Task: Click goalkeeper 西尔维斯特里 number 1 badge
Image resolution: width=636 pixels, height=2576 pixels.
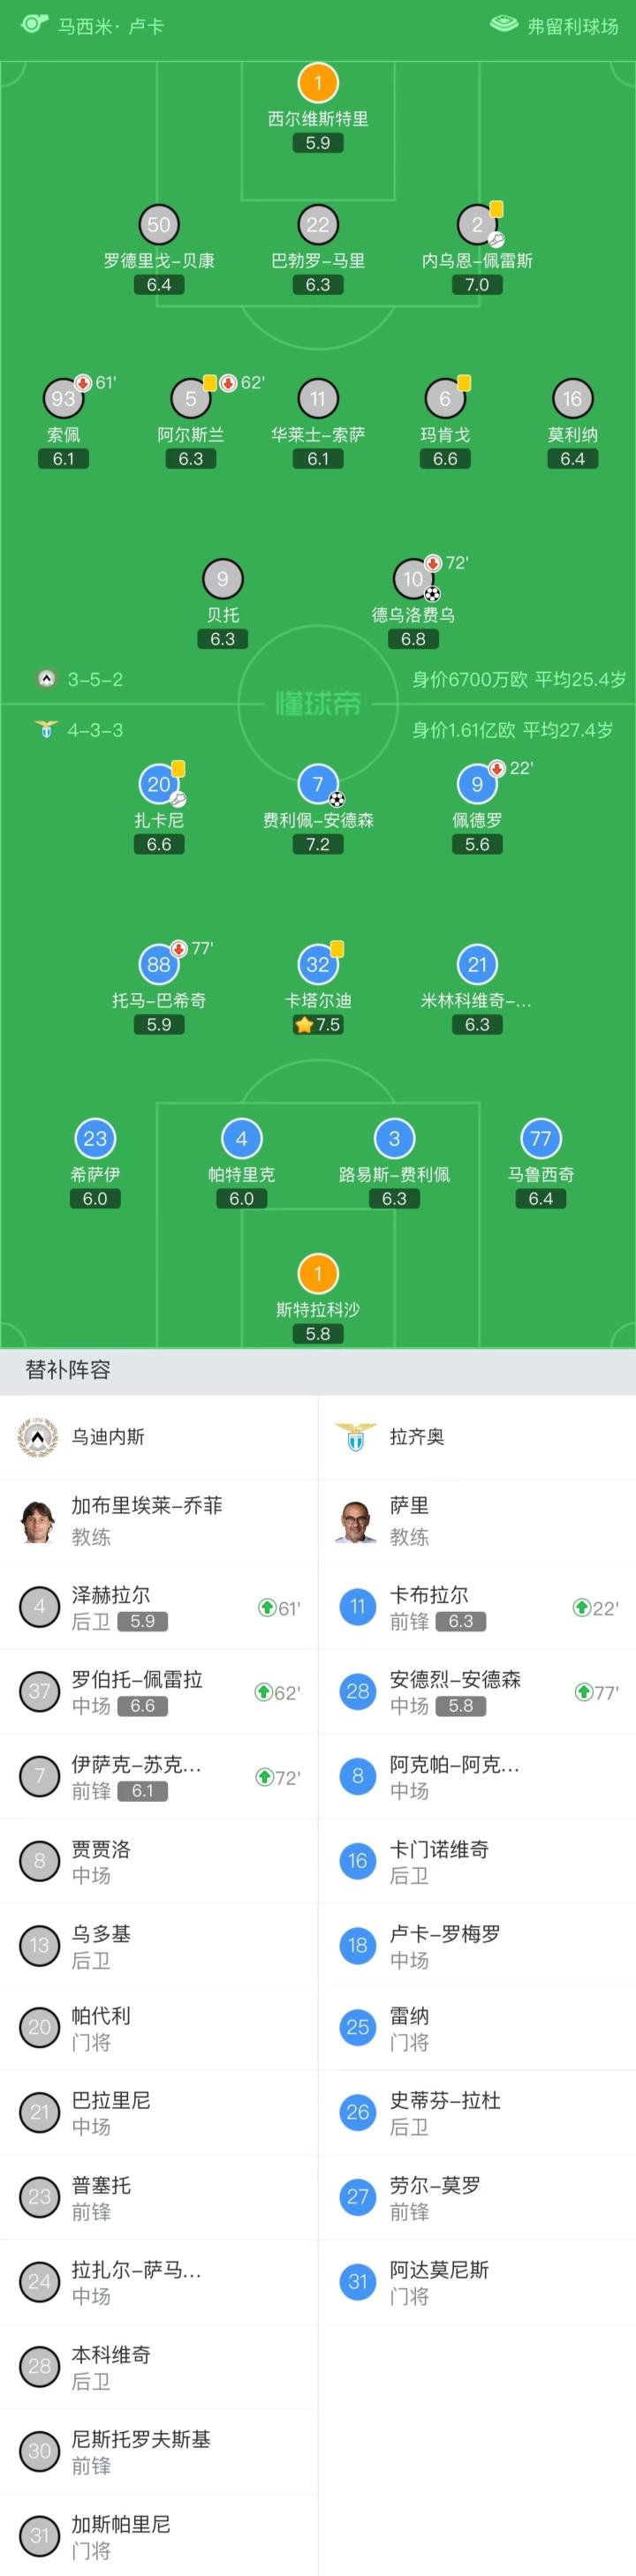Action: point(318,84)
